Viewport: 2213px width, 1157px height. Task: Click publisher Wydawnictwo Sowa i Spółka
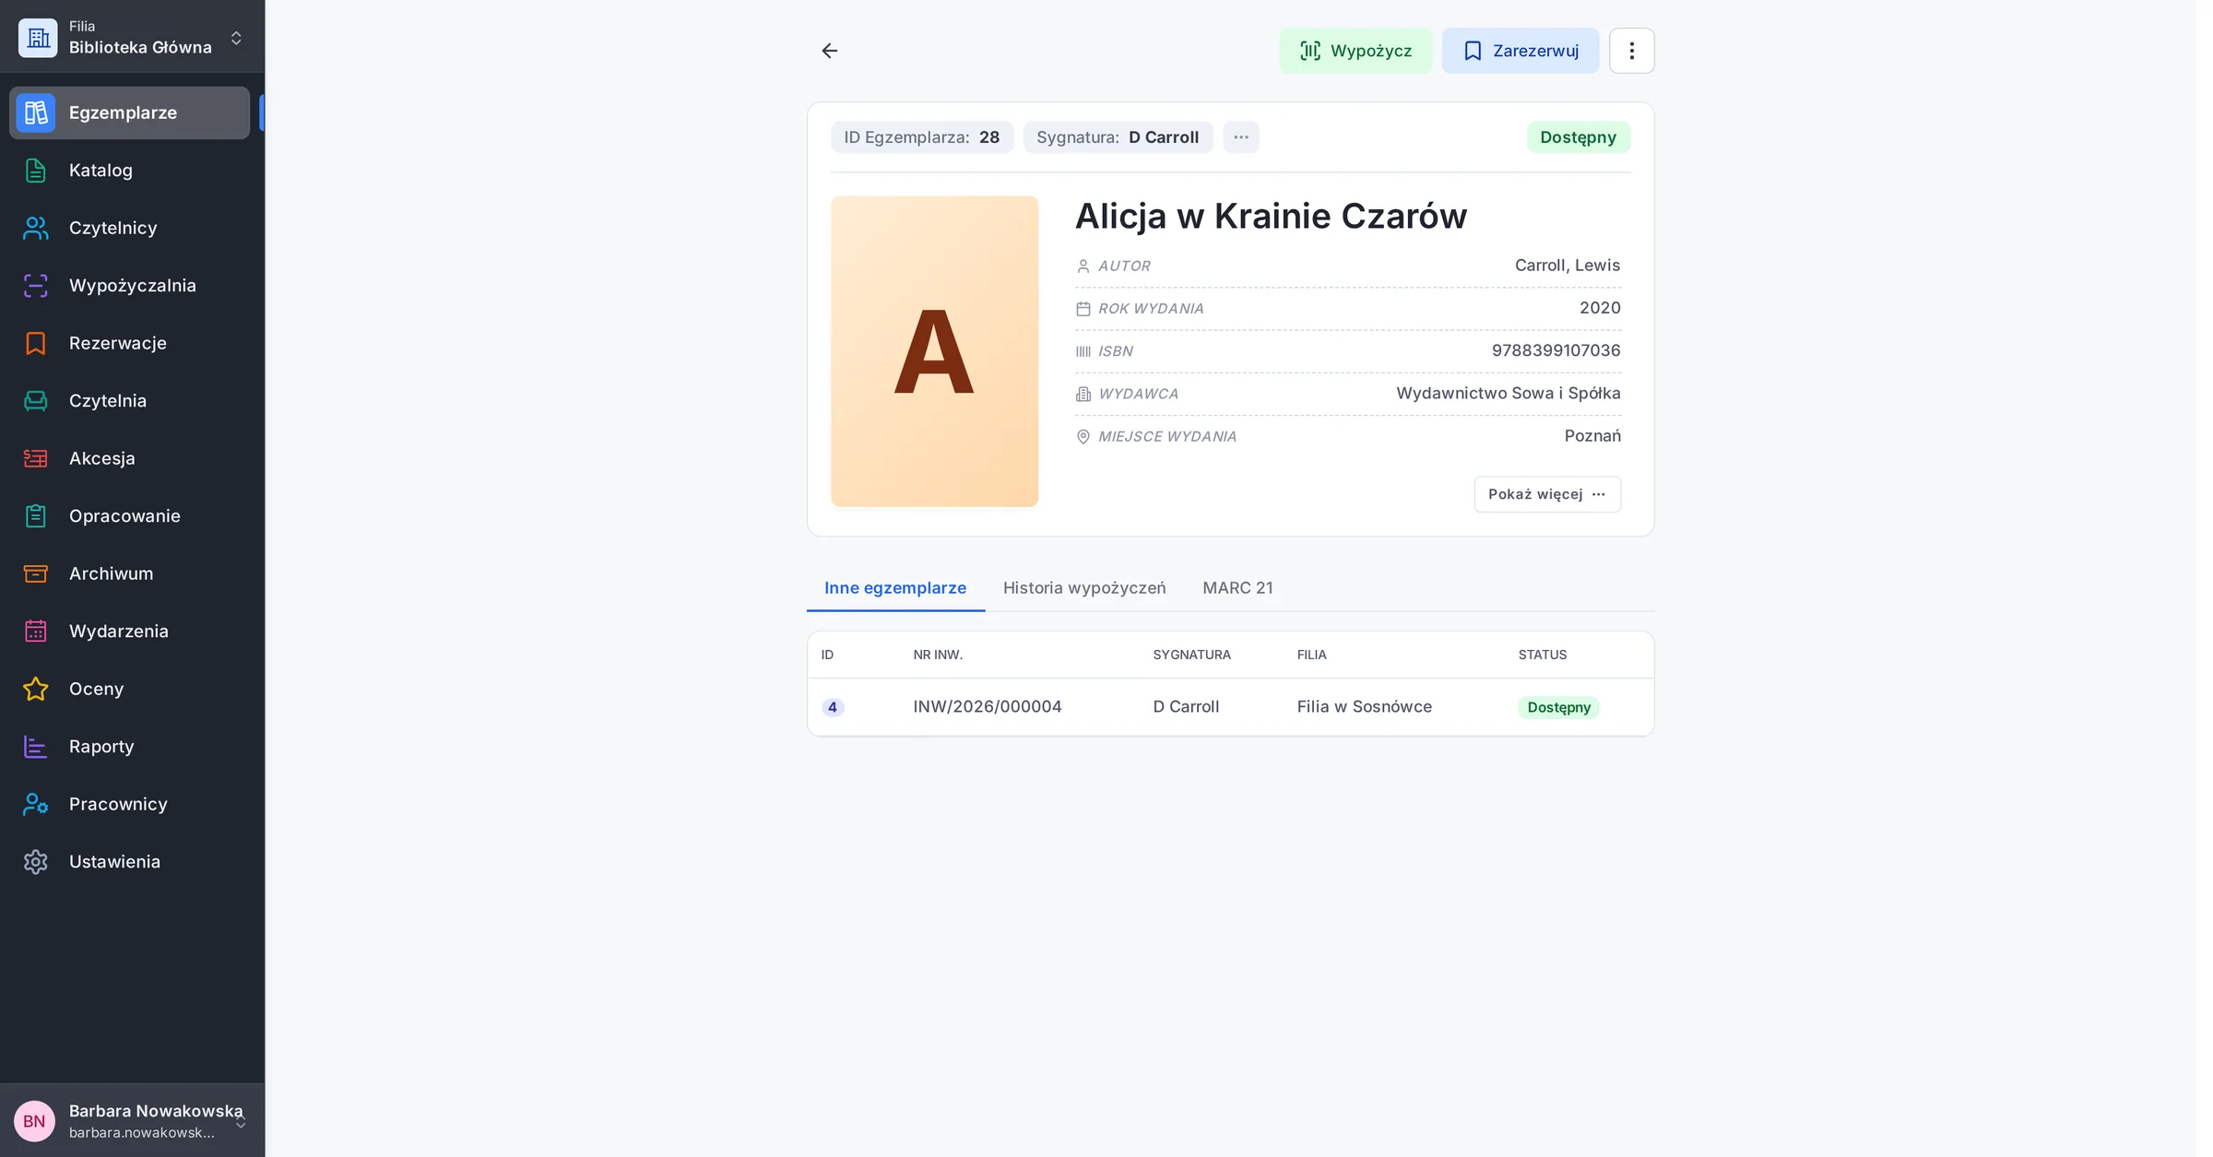coord(1508,394)
